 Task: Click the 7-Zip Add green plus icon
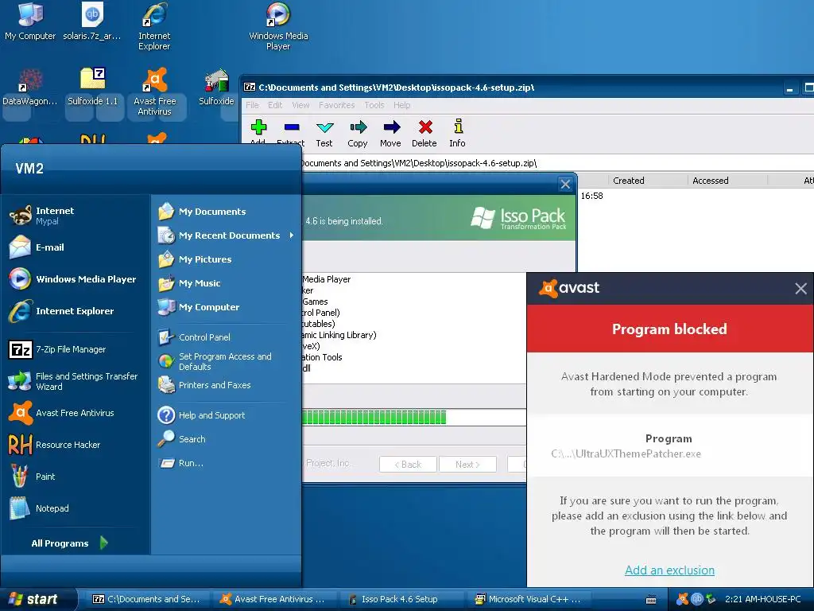[x=258, y=127]
